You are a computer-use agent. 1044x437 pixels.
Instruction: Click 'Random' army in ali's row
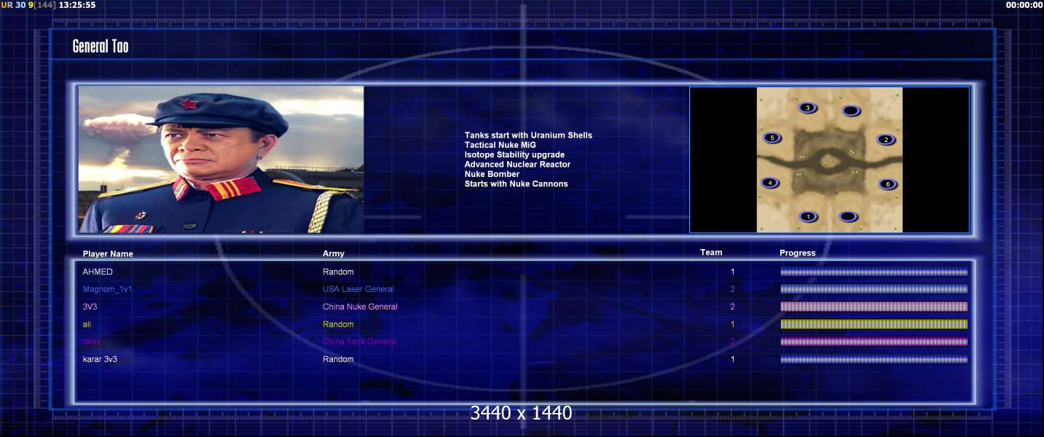[338, 324]
